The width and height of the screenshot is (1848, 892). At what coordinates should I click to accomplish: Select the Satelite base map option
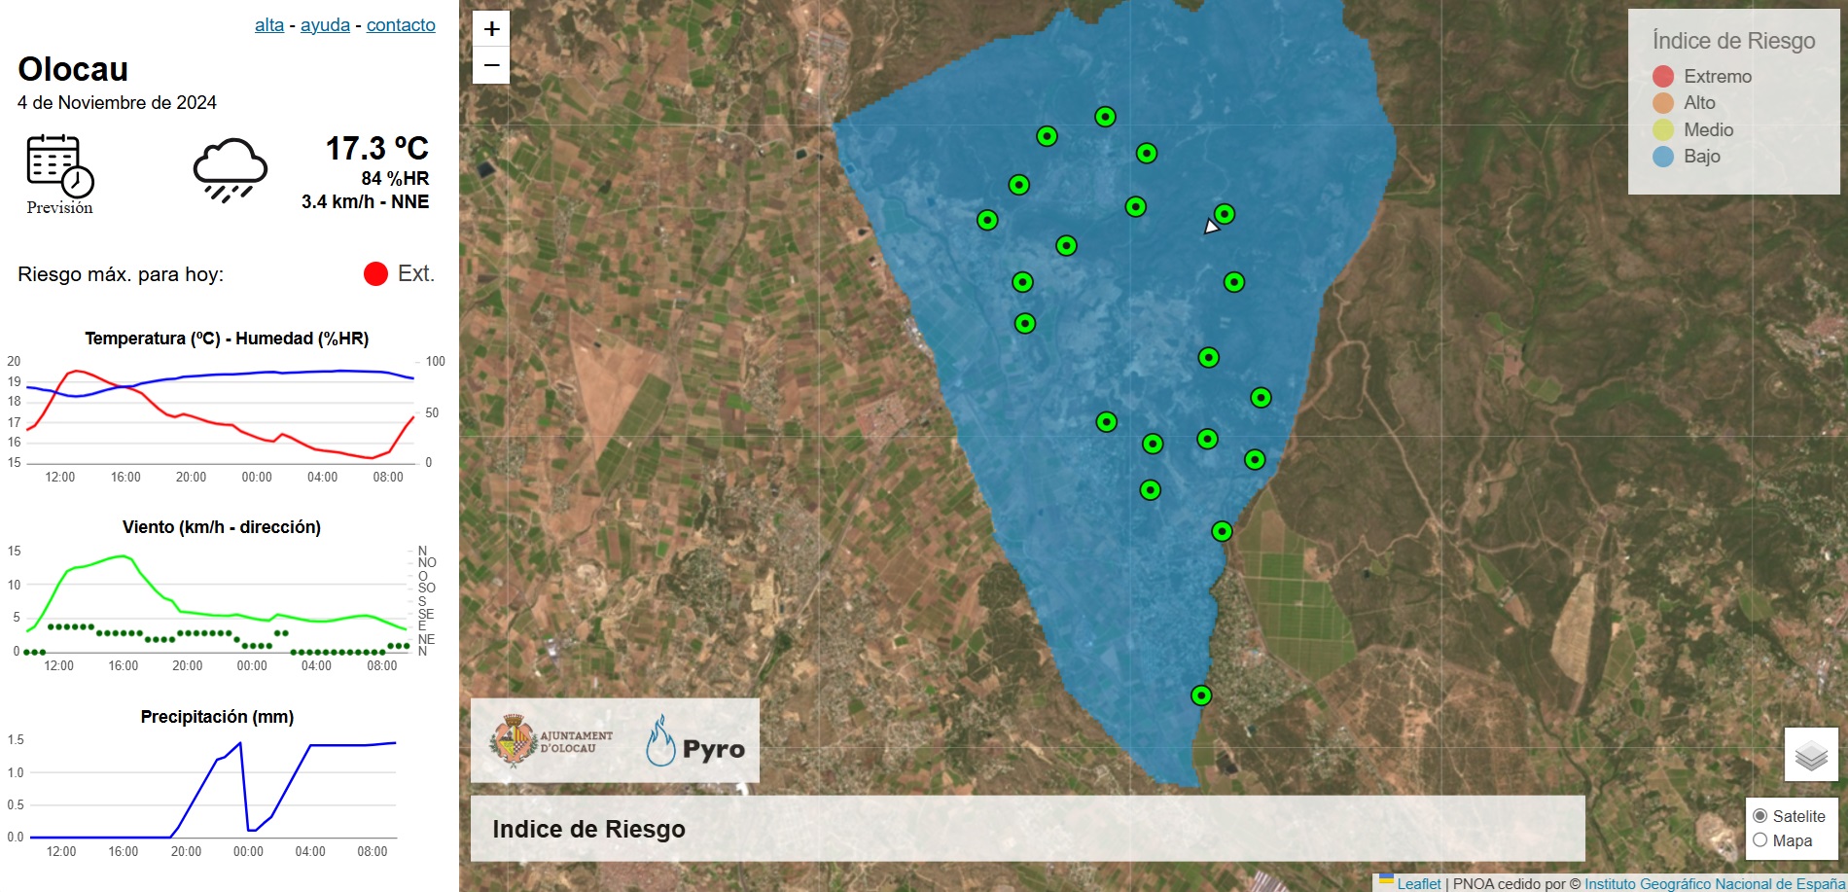(x=1761, y=817)
